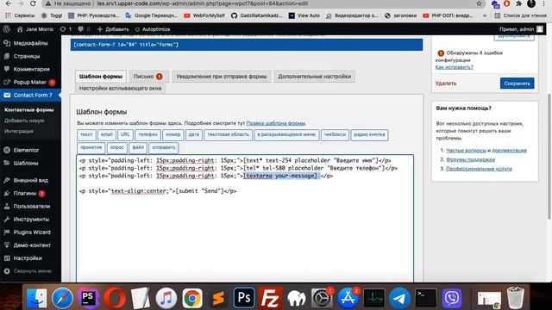This screenshot has width=552, height=310.
Task: Open PhpStorm in the dock
Action: click(88, 298)
